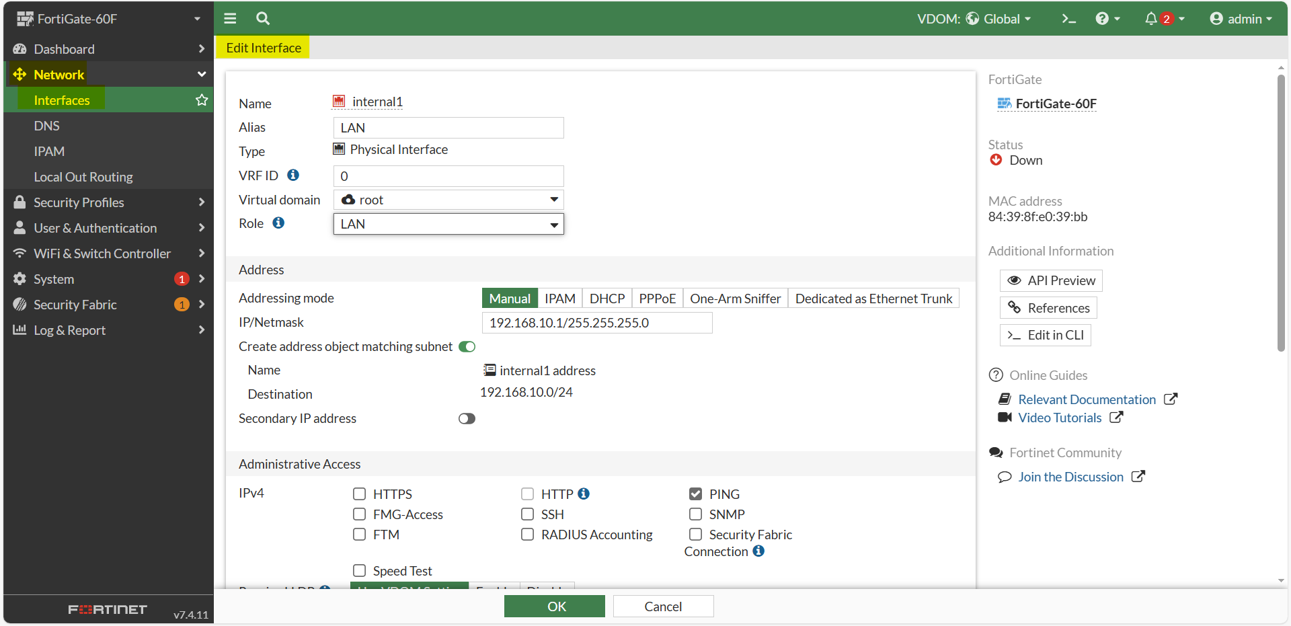
Task: Toggle the hamburger sidebar menu
Action: coord(230,19)
